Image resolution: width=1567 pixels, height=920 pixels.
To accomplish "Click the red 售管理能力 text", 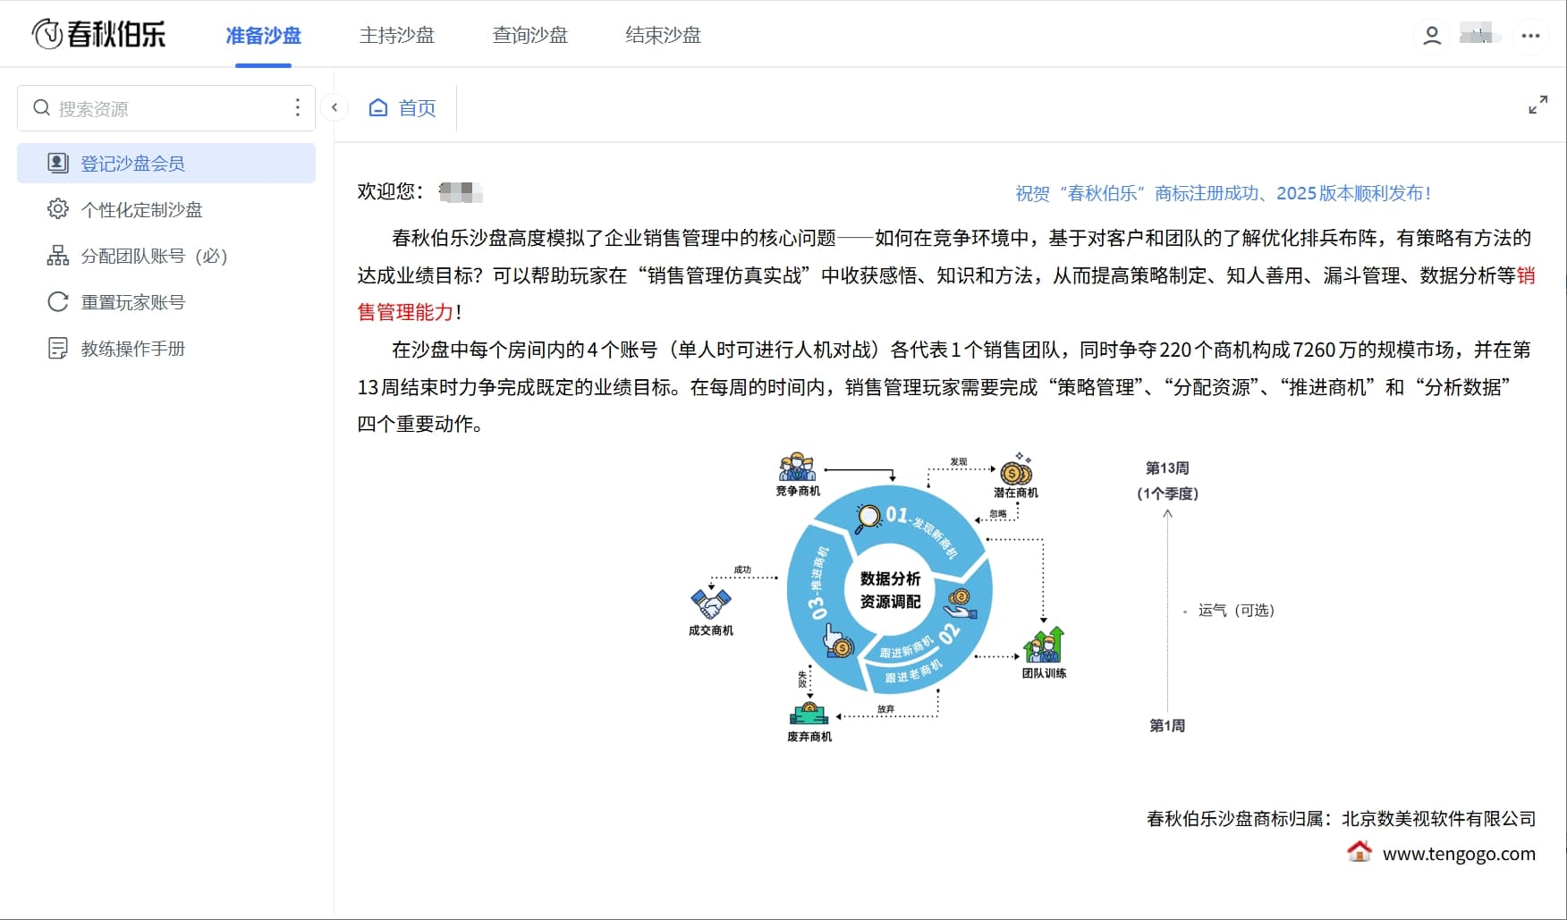I will coord(405,312).
